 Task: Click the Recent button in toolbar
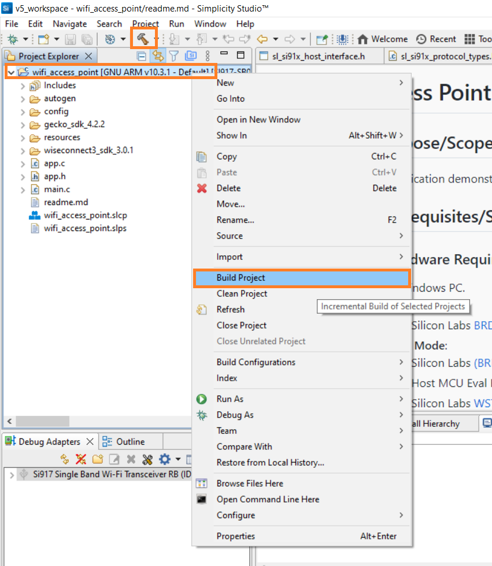click(436, 39)
